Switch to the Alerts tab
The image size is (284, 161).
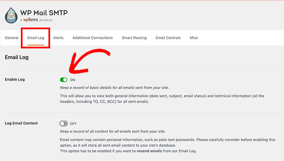(58, 38)
